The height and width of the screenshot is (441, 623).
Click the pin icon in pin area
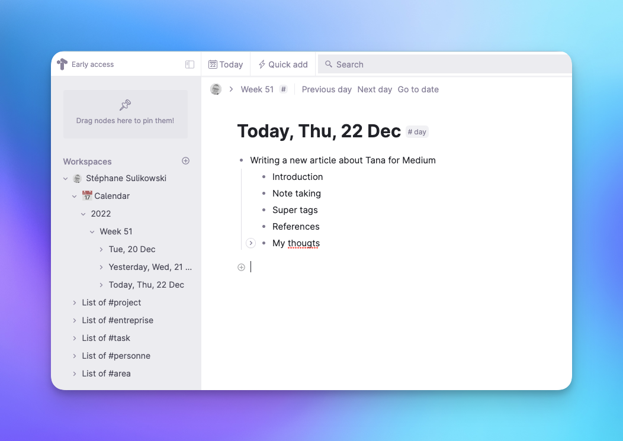pos(125,105)
